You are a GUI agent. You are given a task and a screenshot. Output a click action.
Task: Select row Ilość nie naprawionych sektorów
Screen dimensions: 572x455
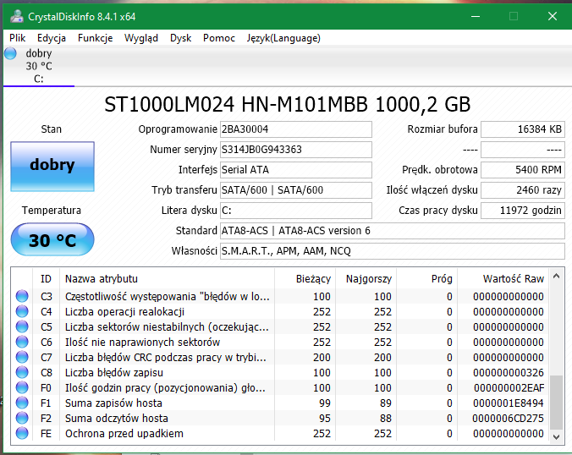point(280,342)
